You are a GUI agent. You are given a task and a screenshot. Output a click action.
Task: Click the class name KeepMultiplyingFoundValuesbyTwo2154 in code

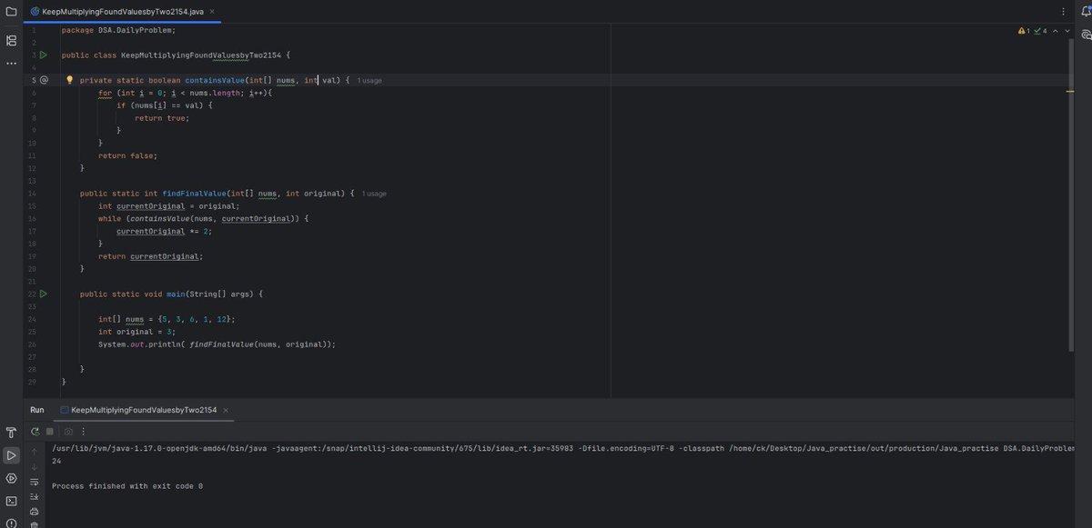pyautogui.click(x=199, y=55)
